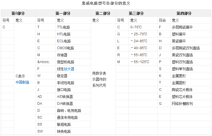Click the 线性 text before 放大器
212x136 pixels.
[x=60, y=69]
